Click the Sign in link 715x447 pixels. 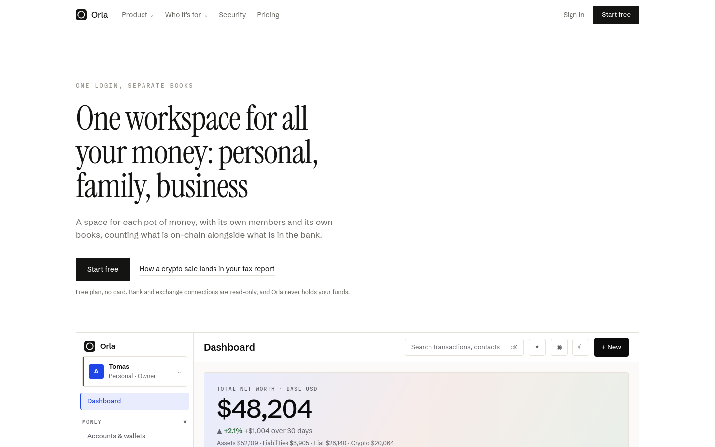click(x=573, y=15)
